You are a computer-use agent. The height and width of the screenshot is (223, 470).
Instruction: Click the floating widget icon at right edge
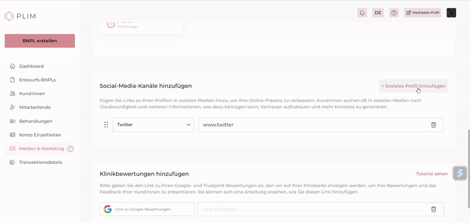pyautogui.click(x=460, y=173)
